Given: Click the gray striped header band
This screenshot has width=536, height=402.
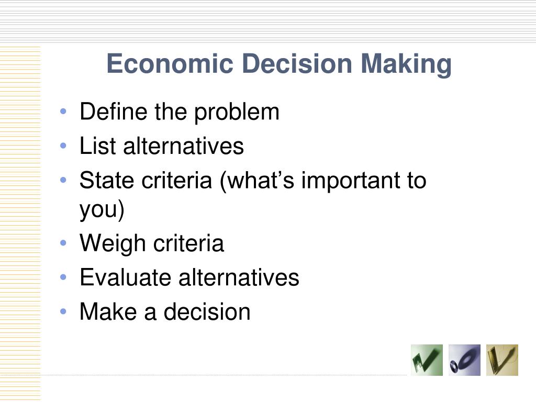Looking at the screenshot, I should point(268,21).
